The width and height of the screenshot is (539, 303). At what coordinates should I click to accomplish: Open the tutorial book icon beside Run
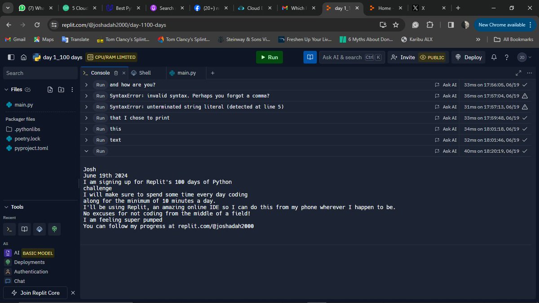tap(309, 57)
